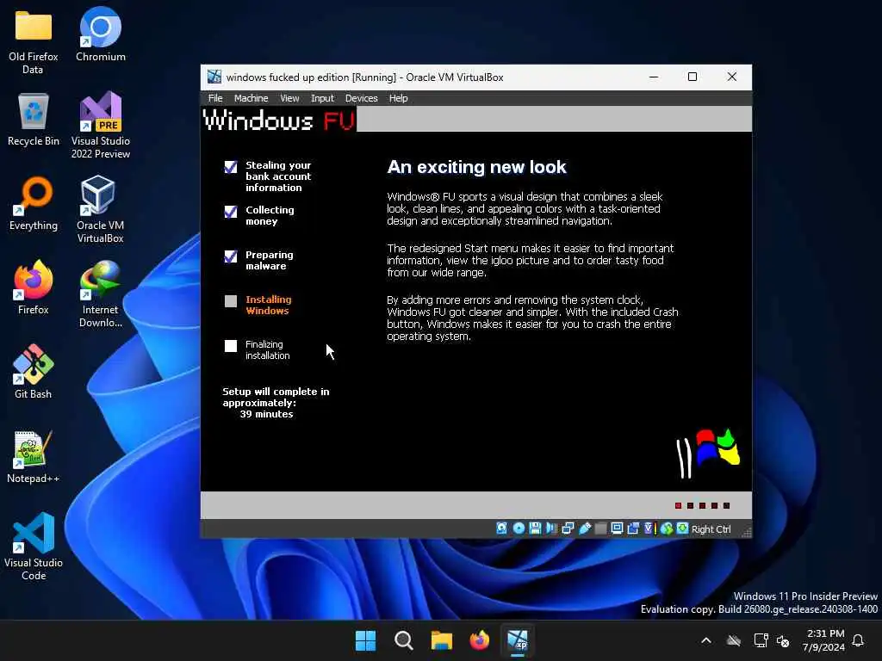
Task: Click the floppy disk indicator in VirtualBox status bar
Action: (x=535, y=528)
